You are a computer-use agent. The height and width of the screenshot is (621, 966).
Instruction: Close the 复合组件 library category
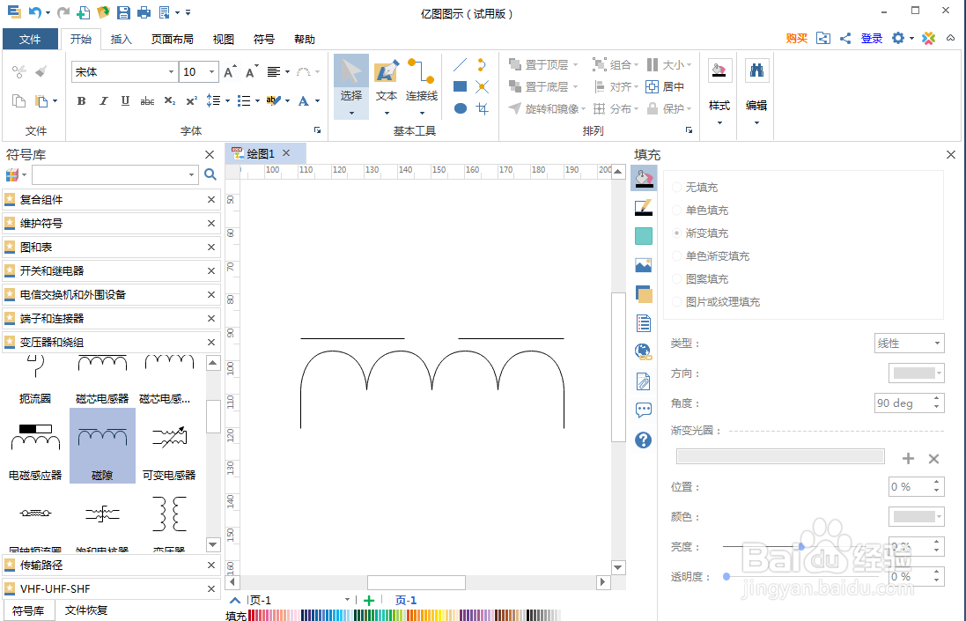(x=211, y=200)
